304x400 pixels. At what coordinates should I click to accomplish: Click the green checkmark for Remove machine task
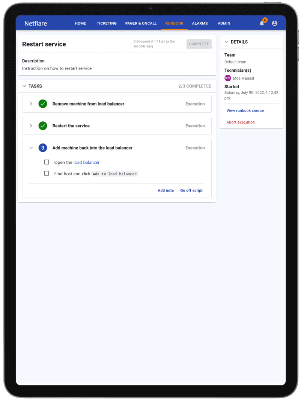43,104
